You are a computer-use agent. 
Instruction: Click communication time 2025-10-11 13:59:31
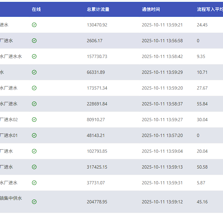[x=162, y=183]
